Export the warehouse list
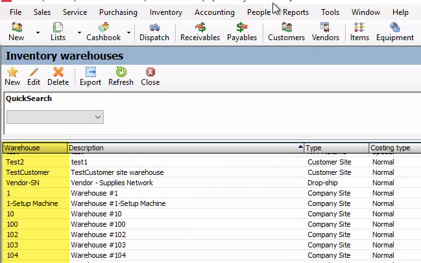This screenshot has height=263, width=421. 90,76
